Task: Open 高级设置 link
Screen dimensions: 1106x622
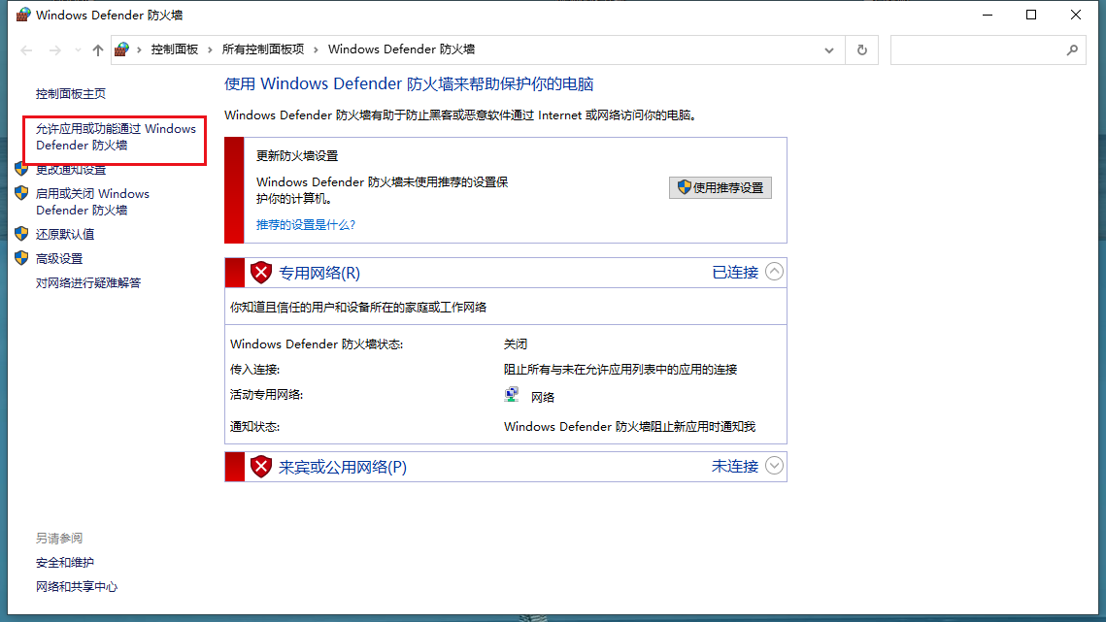Action: tap(59, 259)
